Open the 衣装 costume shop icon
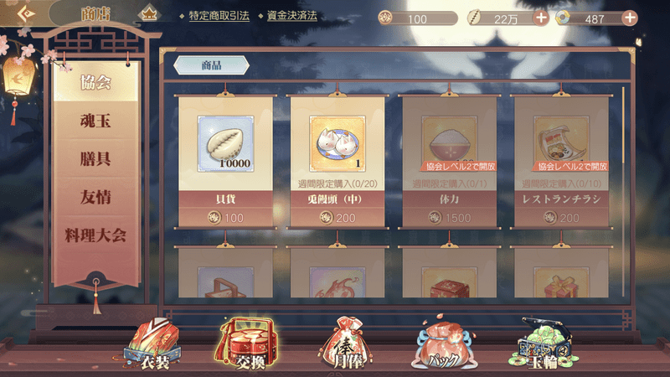The width and height of the screenshot is (670, 377). coord(153,344)
